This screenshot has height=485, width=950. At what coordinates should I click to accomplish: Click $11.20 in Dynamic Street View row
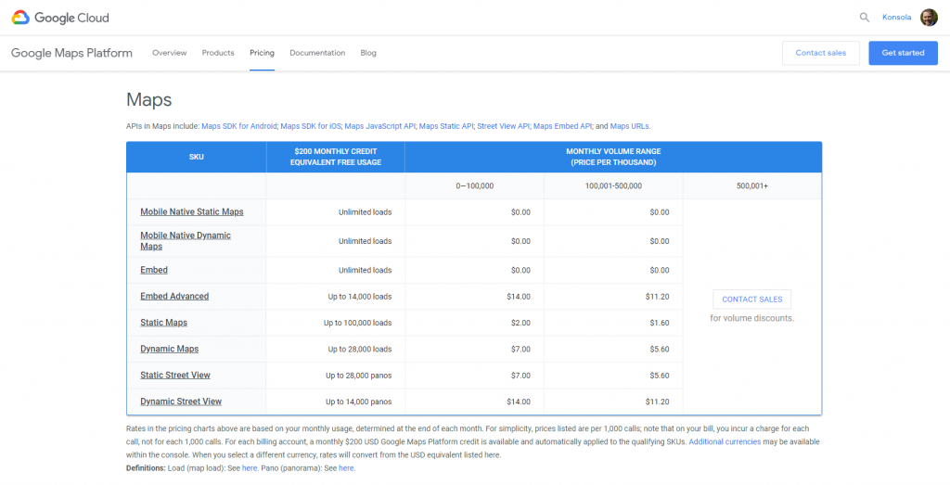658,402
